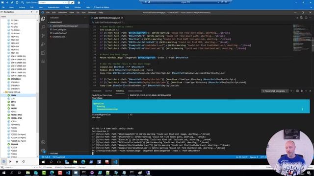Open the Explorer more actions ellipsis

click(x=85, y=18)
